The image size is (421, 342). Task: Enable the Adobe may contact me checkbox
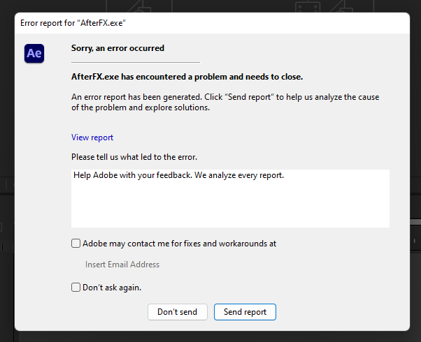pyautogui.click(x=76, y=244)
